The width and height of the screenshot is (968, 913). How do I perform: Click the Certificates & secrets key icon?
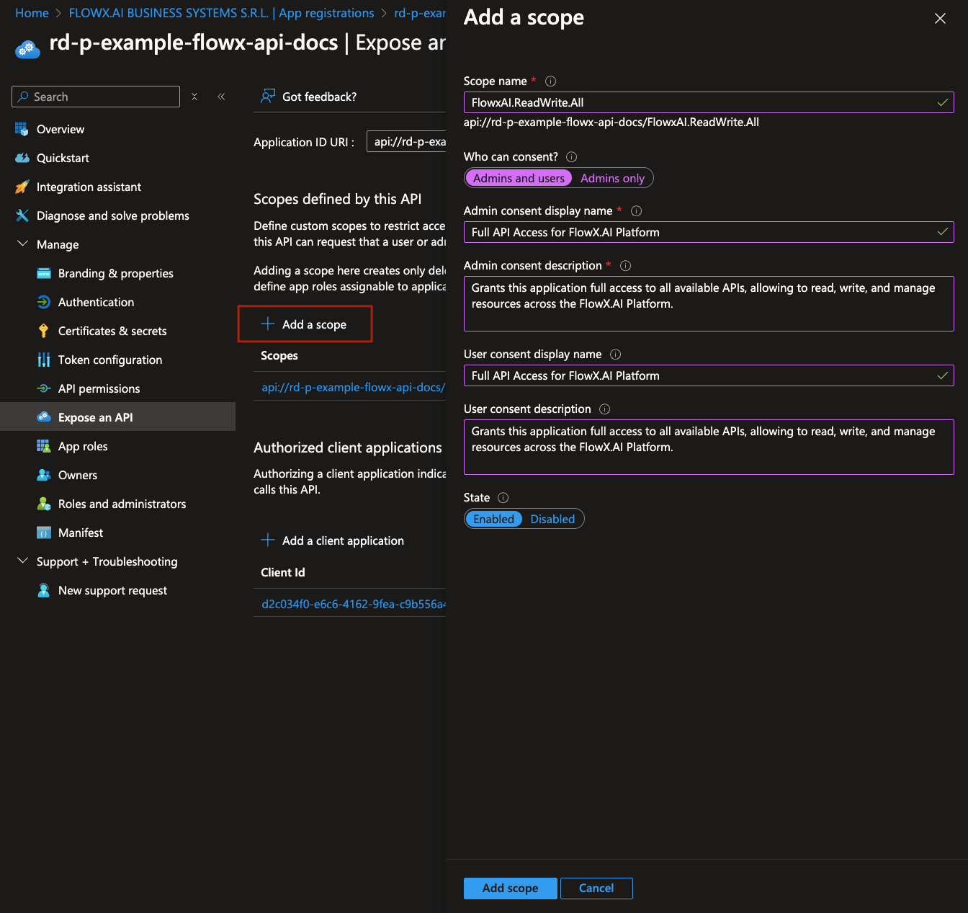pos(44,331)
